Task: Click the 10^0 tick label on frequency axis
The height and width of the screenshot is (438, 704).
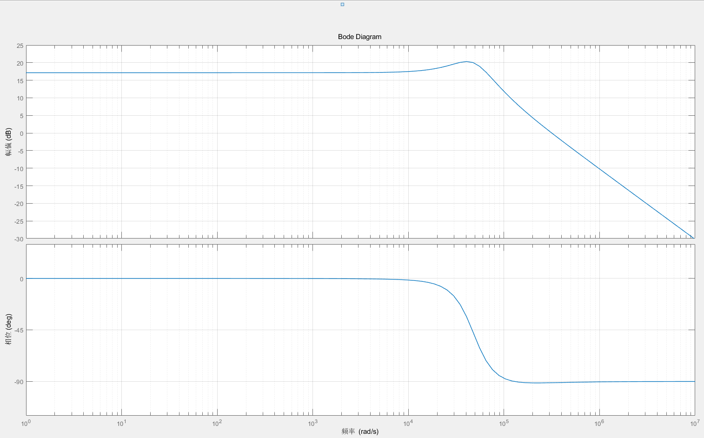Action: [x=26, y=423]
